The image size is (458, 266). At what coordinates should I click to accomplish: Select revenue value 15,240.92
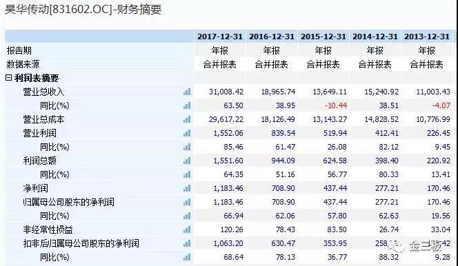tap(381, 92)
